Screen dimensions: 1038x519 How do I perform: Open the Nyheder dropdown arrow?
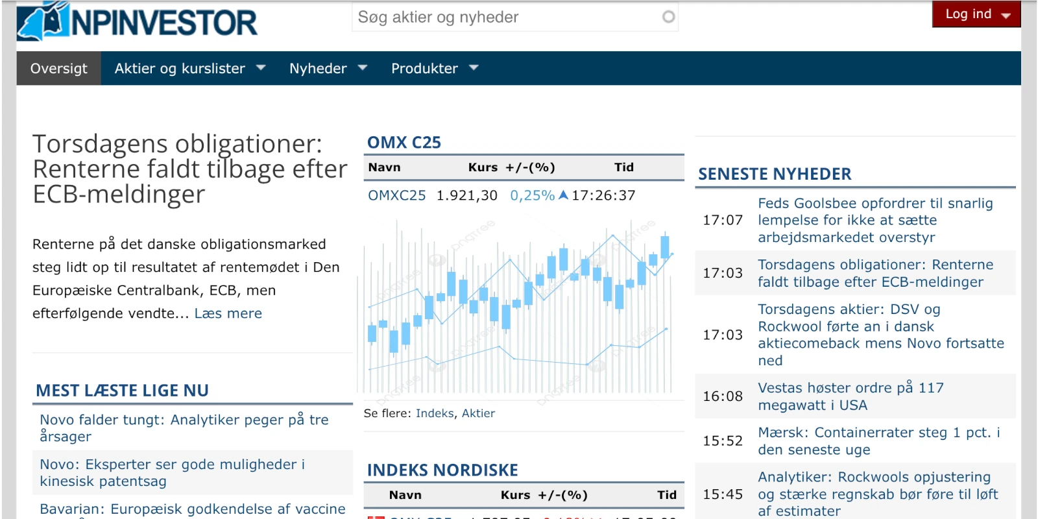pyautogui.click(x=363, y=67)
